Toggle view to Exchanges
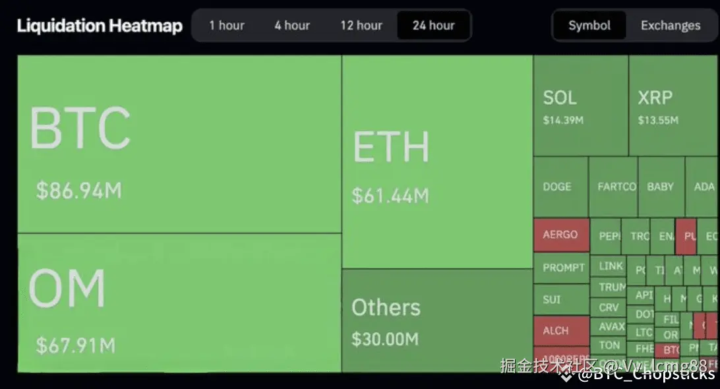Viewport: 720px width, 389px height. tap(670, 26)
